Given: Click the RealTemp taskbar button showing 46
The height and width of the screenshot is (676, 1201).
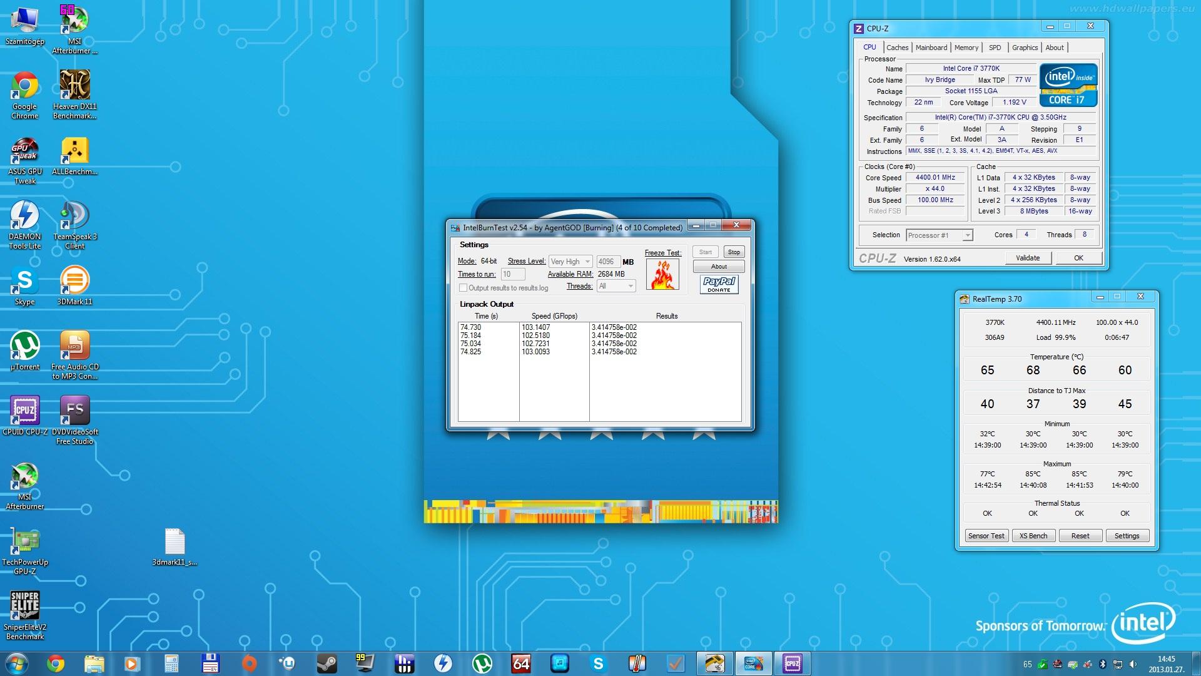Looking at the screenshot, I should click(x=714, y=663).
